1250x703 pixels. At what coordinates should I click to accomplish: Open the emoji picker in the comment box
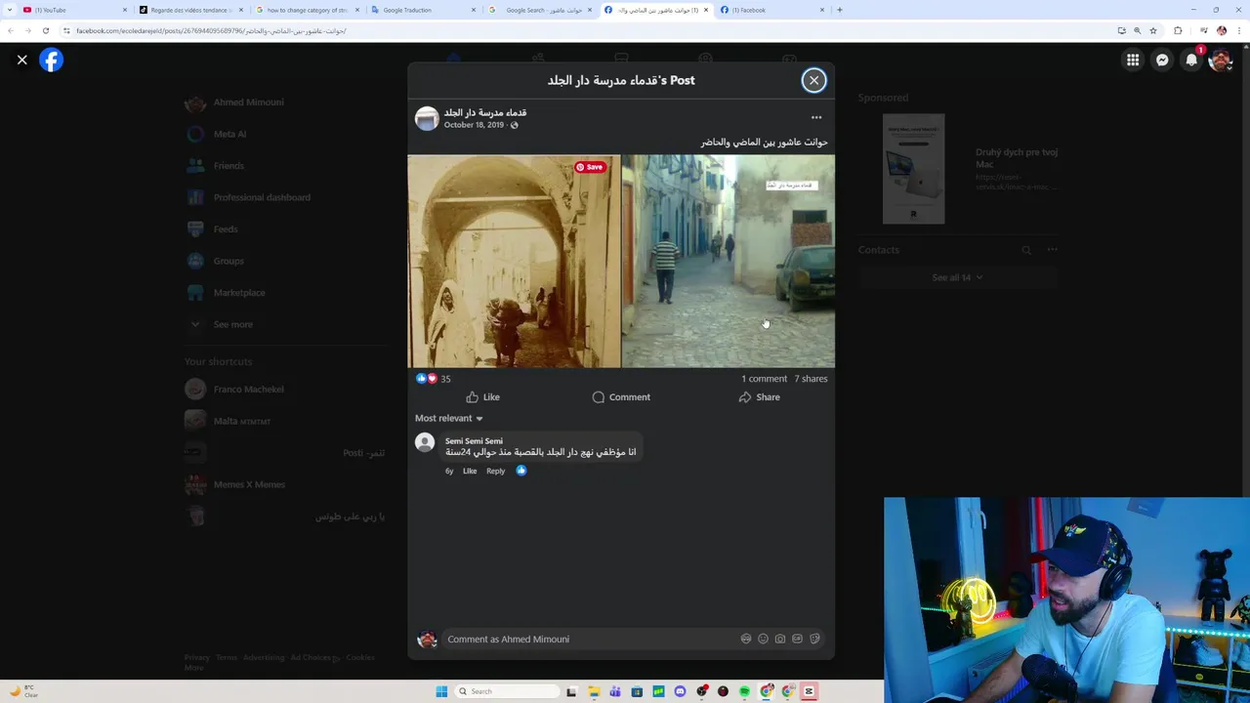(763, 639)
